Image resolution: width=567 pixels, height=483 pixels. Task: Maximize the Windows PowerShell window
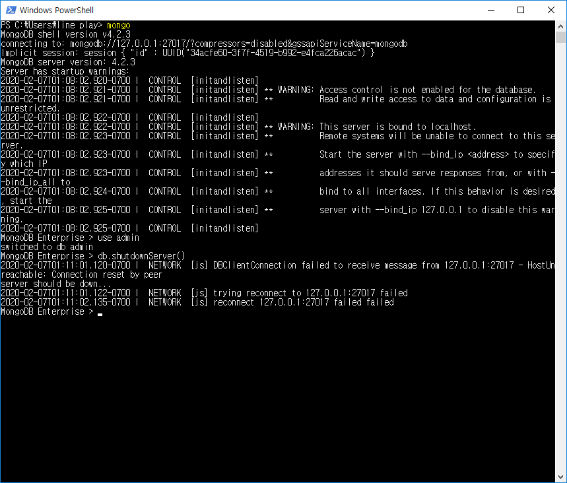(521, 10)
